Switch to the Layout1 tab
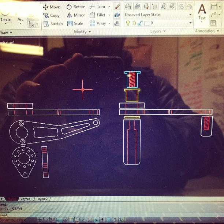 coord(26,199)
